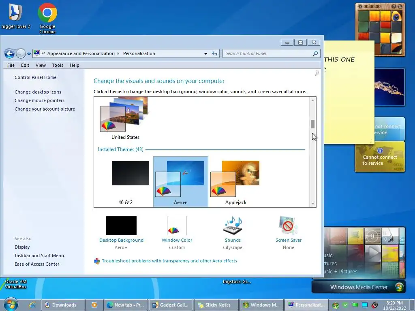The image size is (415, 311).
Task: Select the Applejack theme
Action: [x=235, y=181]
